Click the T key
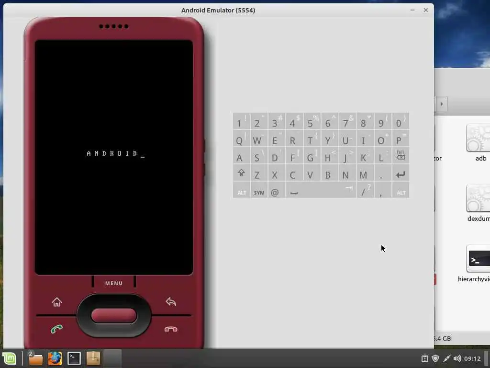 (312, 138)
